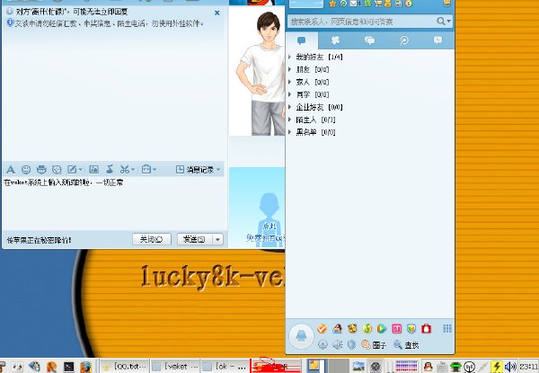The image size is (539, 373).
Task: Open the briefcase more-tools icon
Action: pos(146,169)
